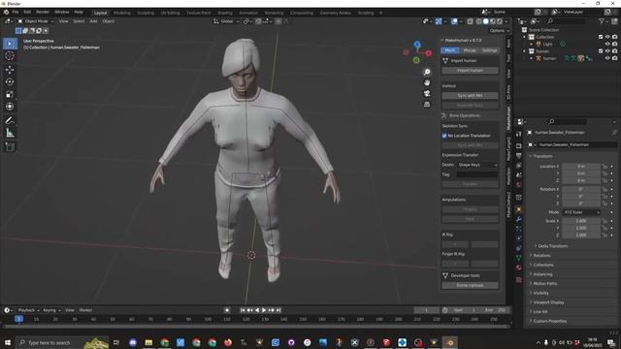Switch to Sculpting workspace tab

coord(146,13)
